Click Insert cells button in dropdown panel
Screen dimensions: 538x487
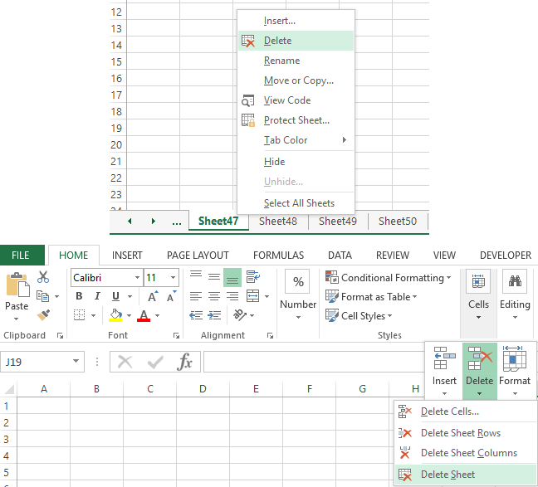tap(444, 371)
